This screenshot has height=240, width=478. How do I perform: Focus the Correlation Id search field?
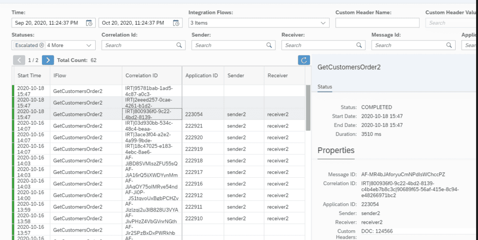[x=144, y=45]
